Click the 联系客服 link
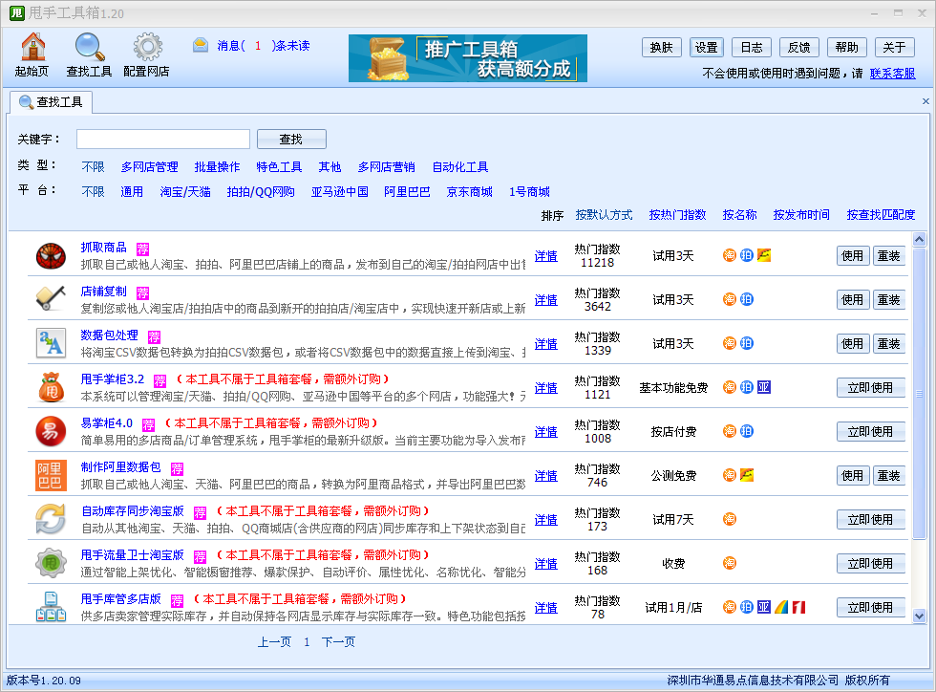This screenshot has width=936, height=692. (x=892, y=74)
